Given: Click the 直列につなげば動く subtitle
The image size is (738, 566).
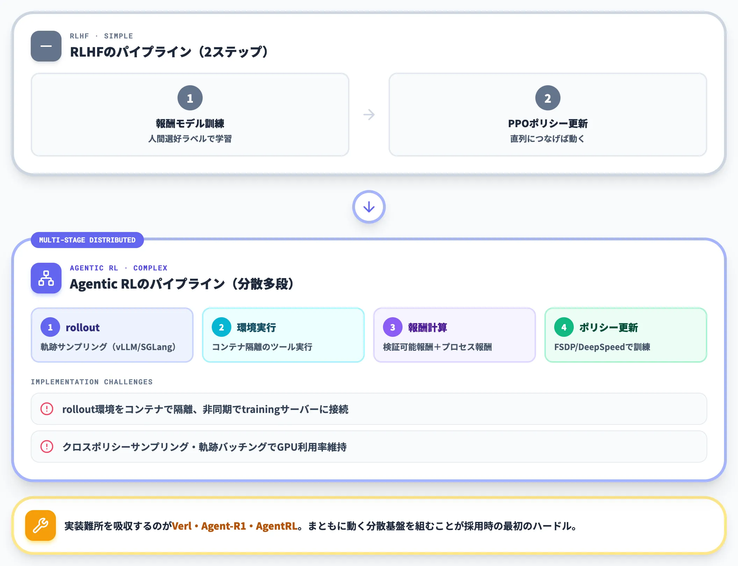Looking at the screenshot, I should 548,139.
